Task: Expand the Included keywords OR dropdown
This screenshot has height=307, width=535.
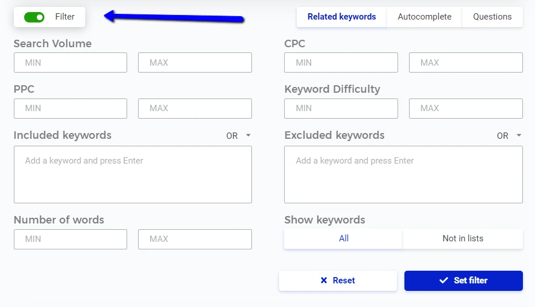Action: [x=239, y=136]
